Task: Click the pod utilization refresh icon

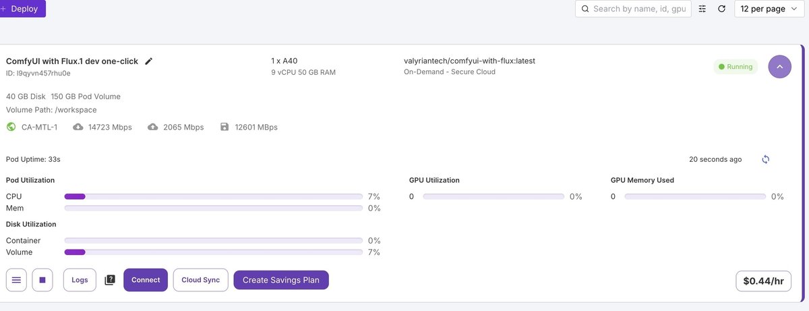Action: 766,159
